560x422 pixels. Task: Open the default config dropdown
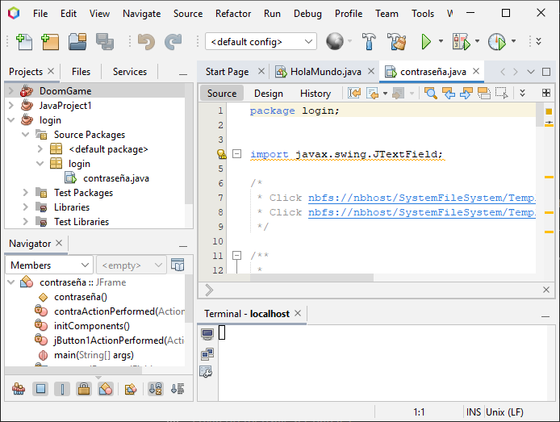pos(261,41)
